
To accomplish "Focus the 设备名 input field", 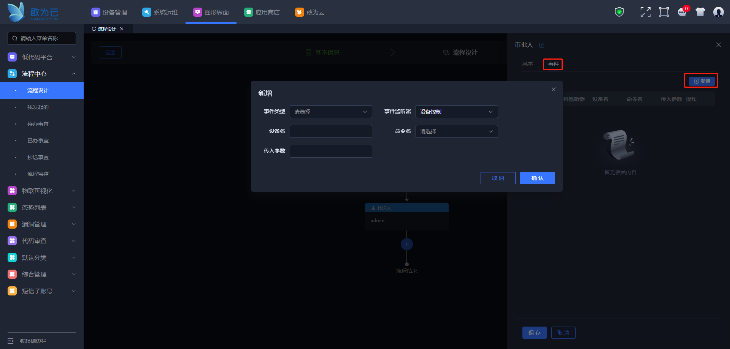I will click(331, 131).
